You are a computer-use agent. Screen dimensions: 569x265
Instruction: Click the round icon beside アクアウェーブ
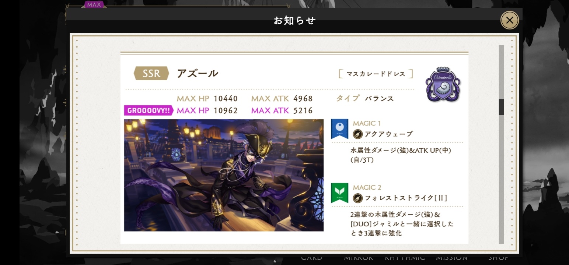[357, 134]
